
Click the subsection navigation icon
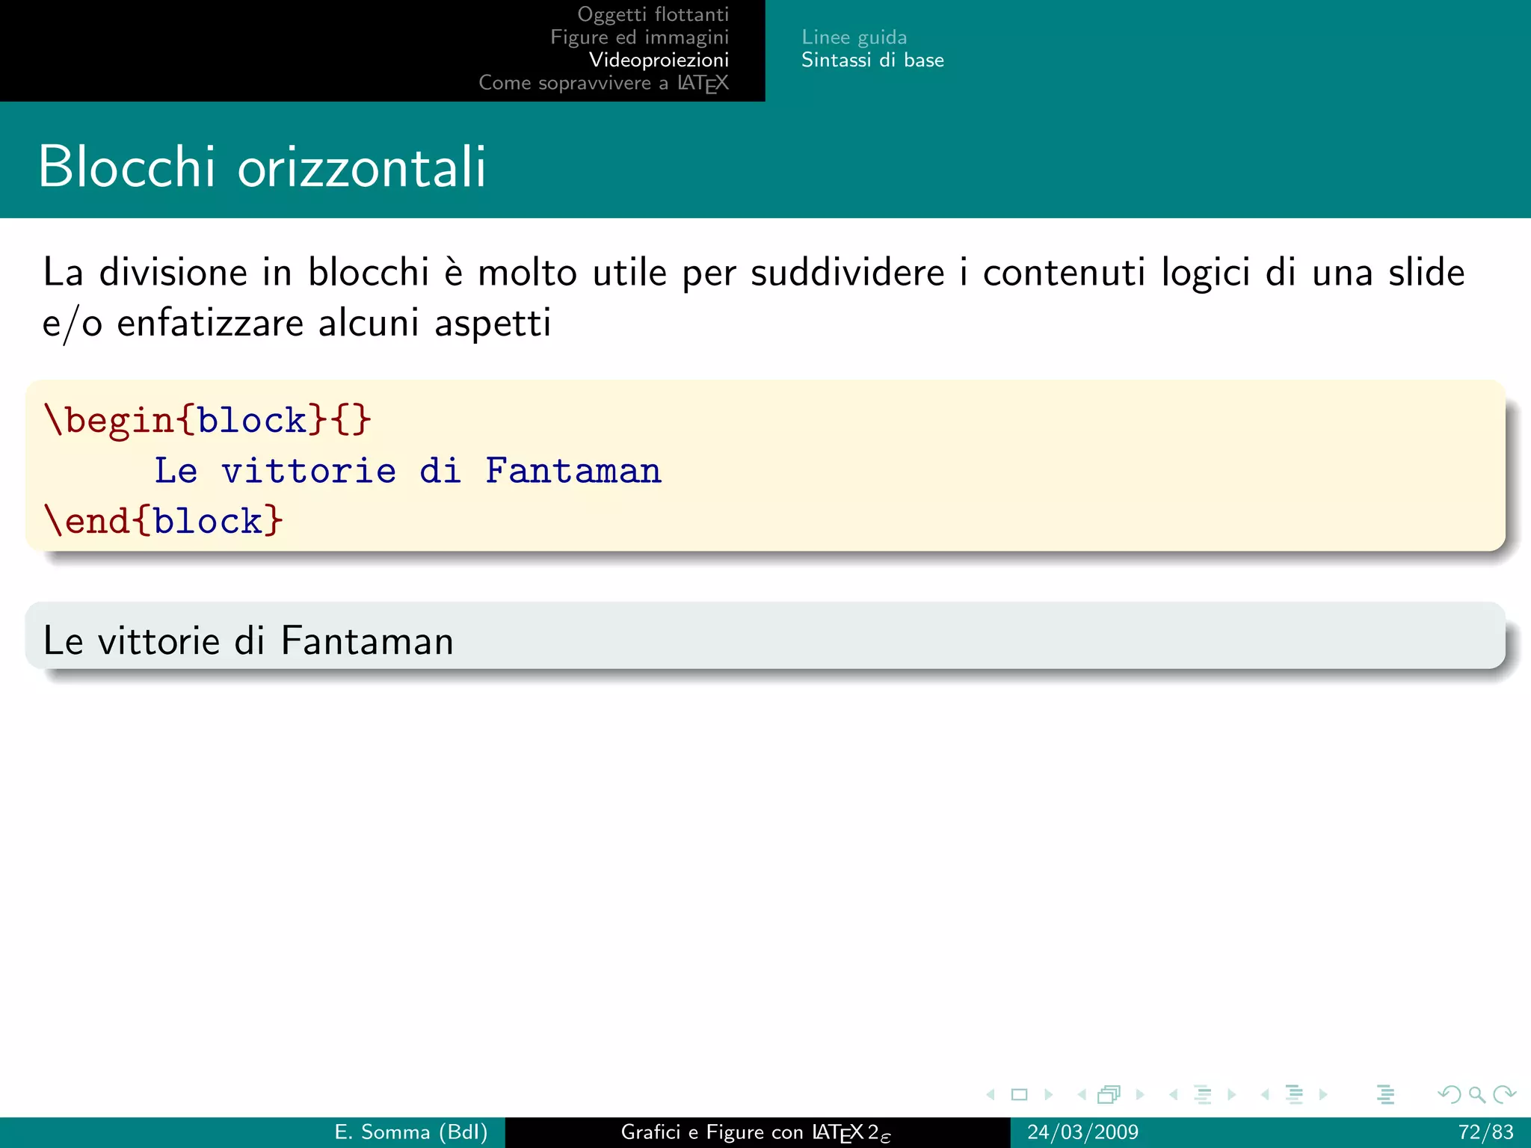pyautogui.click(x=1203, y=1095)
